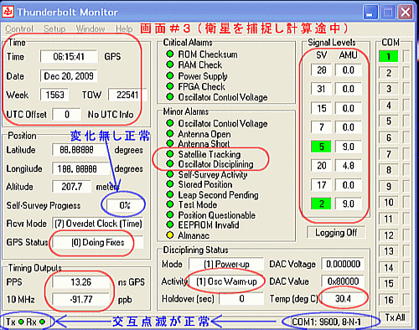Select COM port 1
The image size is (419, 330).
coord(388,57)
